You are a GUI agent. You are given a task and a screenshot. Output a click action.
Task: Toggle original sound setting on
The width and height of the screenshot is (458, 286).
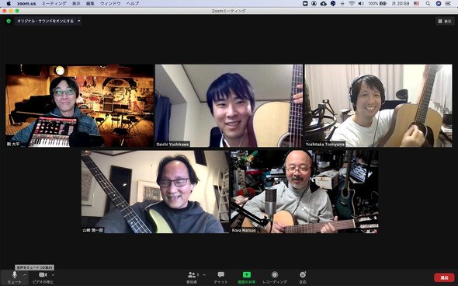(x=45, y=21)
